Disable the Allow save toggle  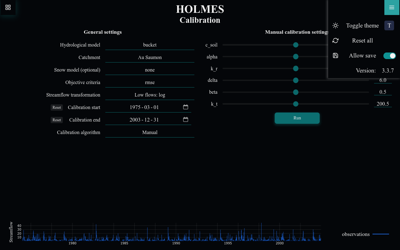[x=389, y=56]
